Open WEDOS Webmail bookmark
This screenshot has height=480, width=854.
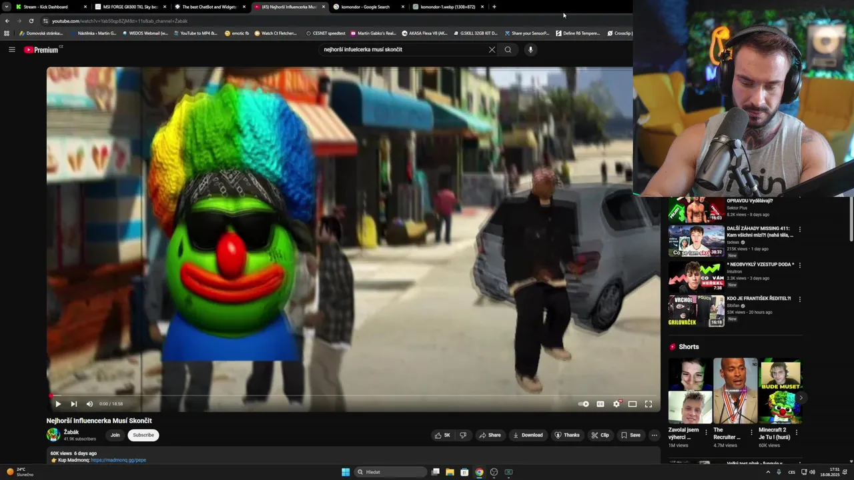[145, 33]
